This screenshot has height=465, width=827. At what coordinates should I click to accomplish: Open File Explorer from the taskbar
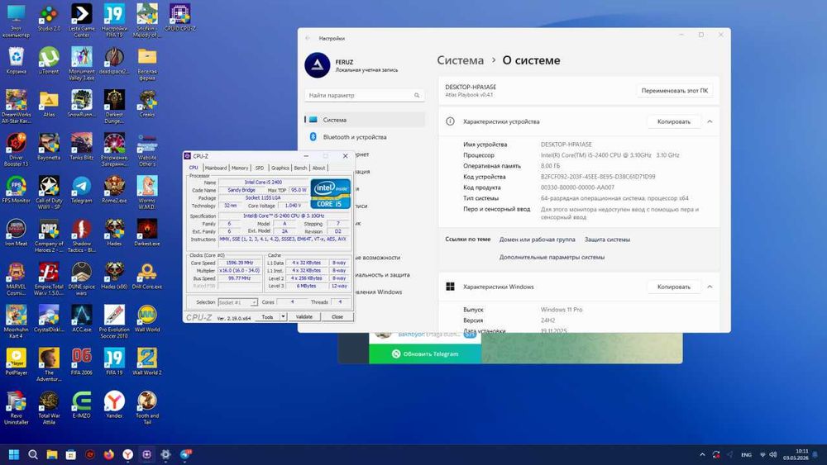[x=51, y=454]
